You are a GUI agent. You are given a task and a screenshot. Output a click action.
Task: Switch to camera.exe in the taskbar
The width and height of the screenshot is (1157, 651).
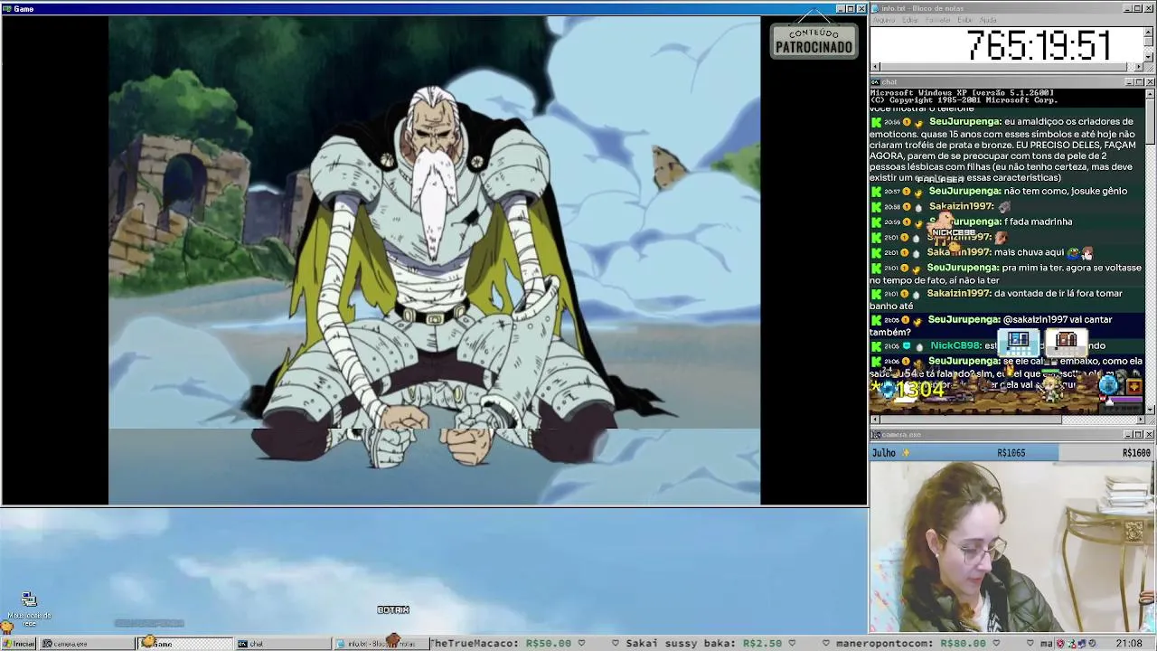click(x=86, y=644)
